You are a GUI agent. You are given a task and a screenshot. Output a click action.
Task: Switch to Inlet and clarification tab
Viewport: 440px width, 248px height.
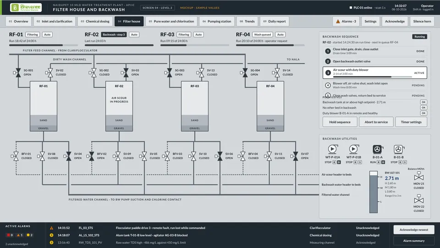click(55, 22)
